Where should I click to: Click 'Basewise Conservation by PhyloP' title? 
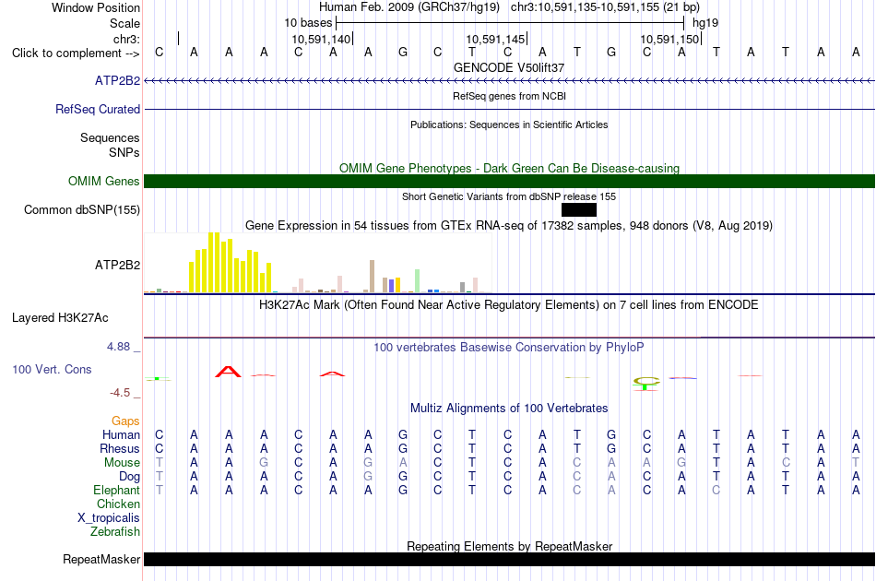tap(509, 348)
